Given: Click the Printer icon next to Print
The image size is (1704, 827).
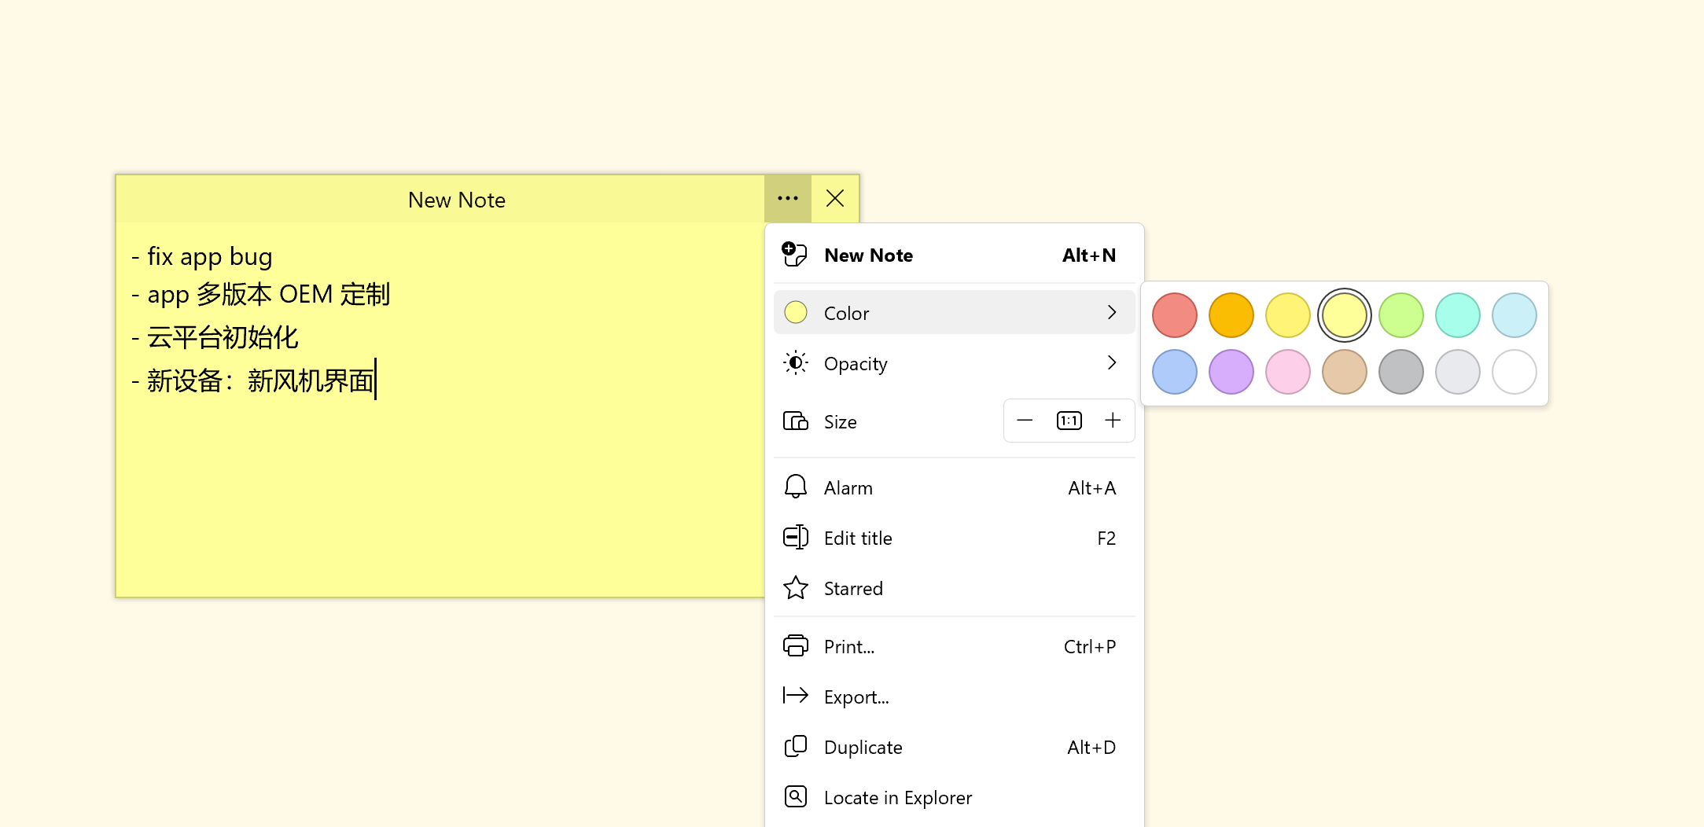Looking at the screenshot, I should pos(795,645).
